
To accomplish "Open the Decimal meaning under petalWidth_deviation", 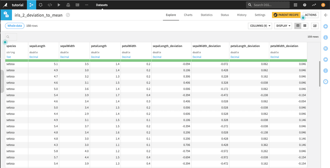I will [275, 57].
